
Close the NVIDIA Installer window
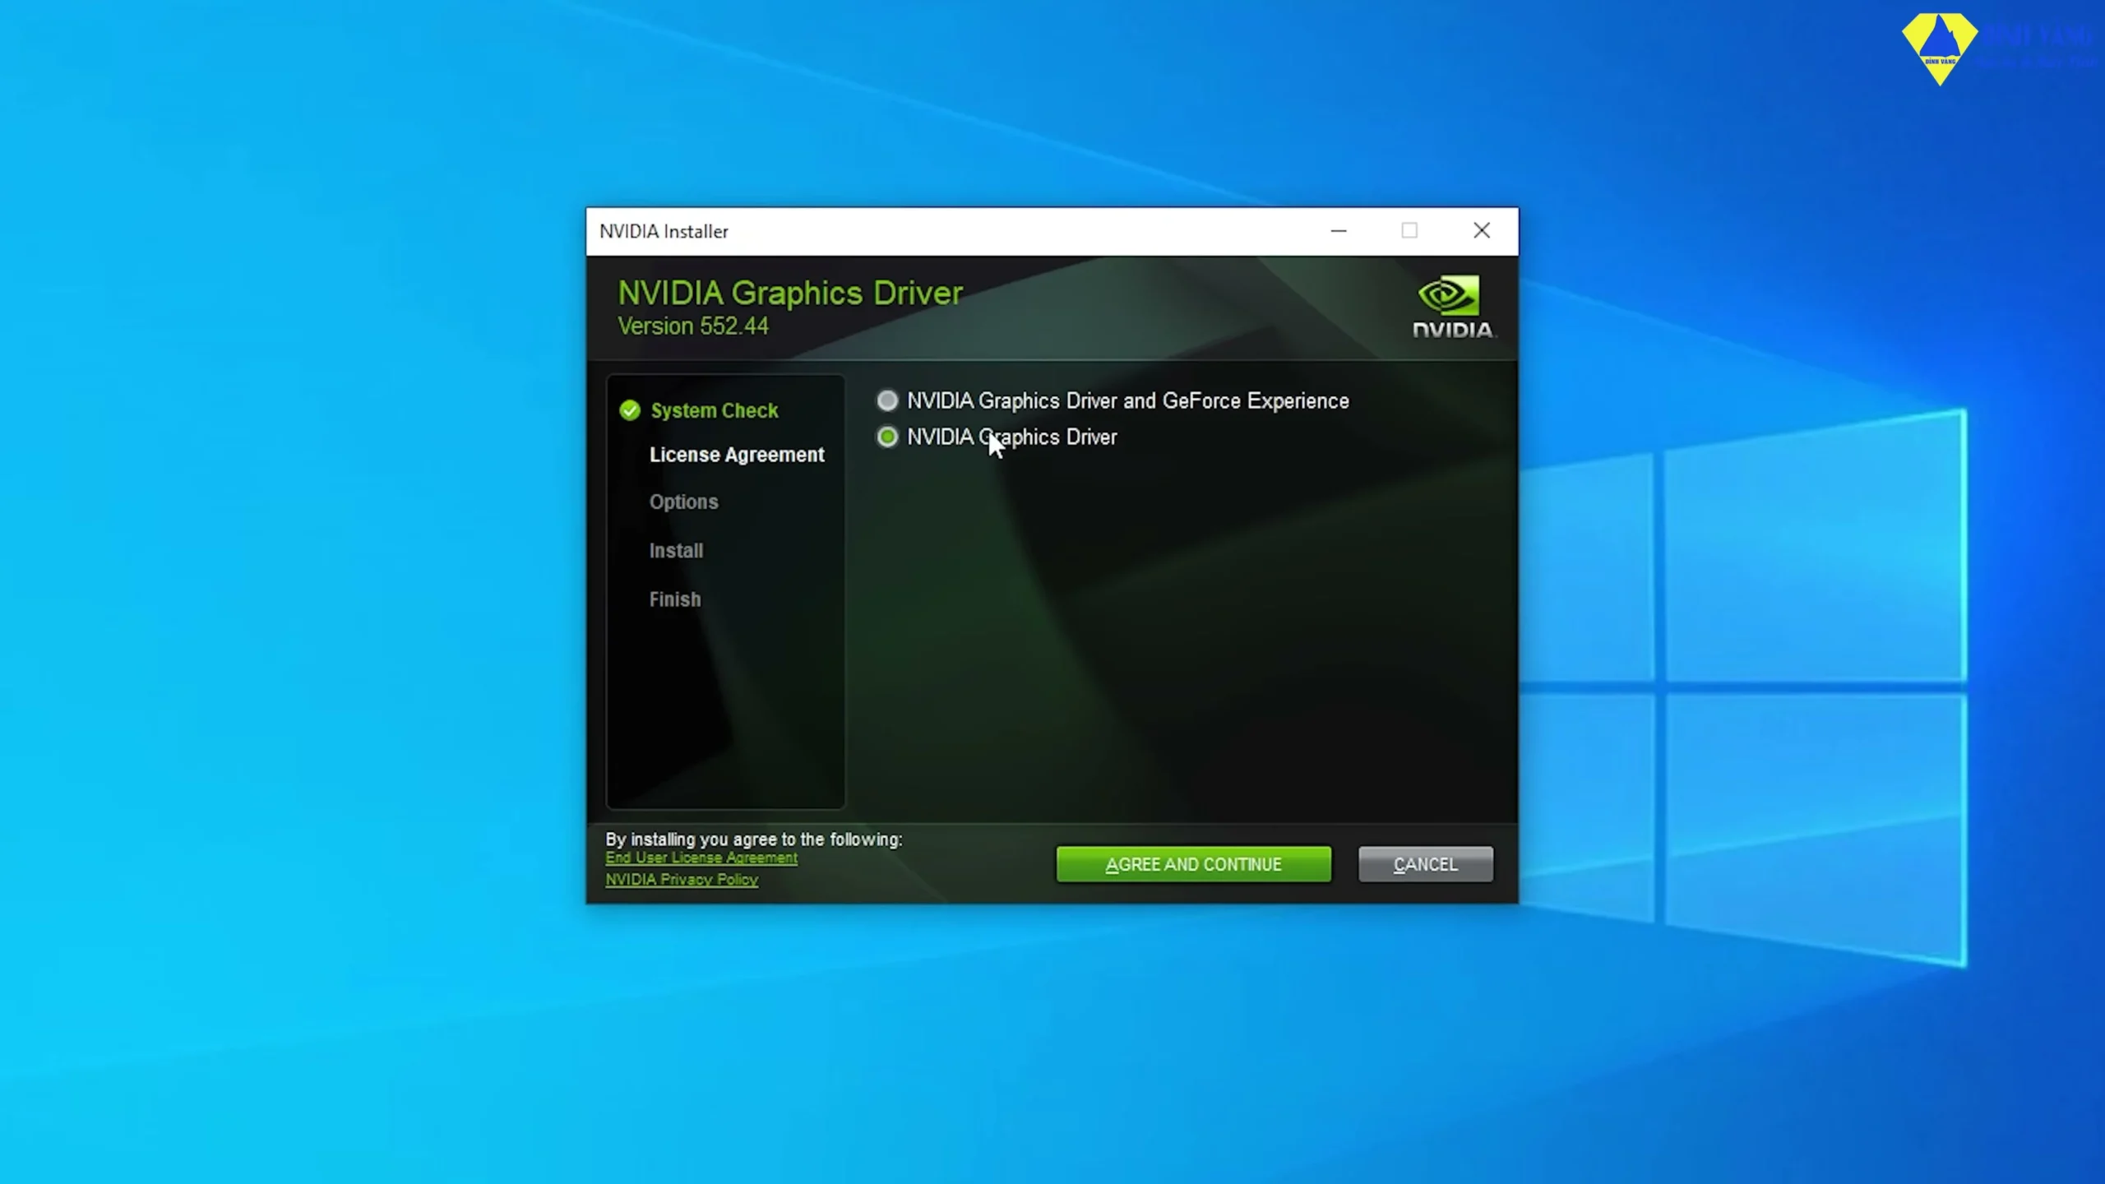coord(1482,231)
